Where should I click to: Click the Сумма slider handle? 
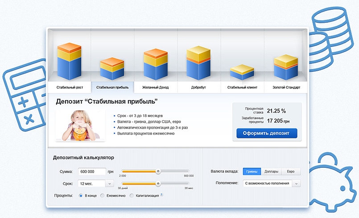point(158,171)
